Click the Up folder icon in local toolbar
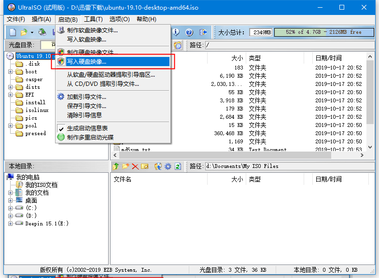Image resolution: width=379 pixels, height=278 pixels. [x=116, y=166]
